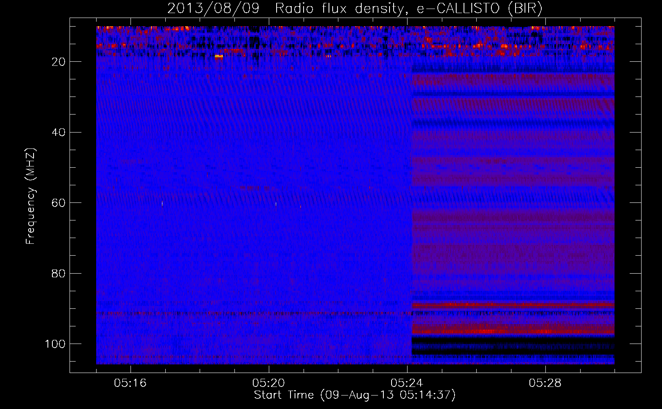
Task: Click the "40" frequency tick label
Action: tap(59, 133)
